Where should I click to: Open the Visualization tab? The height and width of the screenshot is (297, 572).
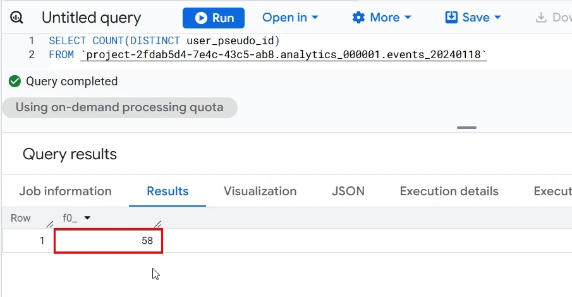coord(260,191)
